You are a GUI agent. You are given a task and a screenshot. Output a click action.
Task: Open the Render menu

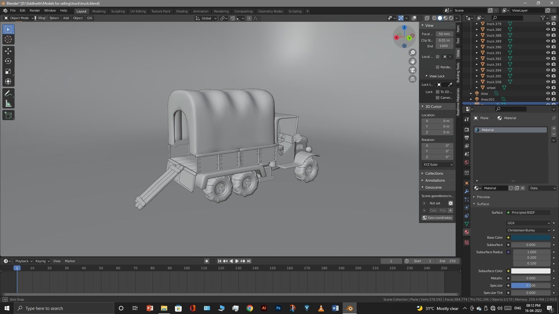tap(35, 10)
